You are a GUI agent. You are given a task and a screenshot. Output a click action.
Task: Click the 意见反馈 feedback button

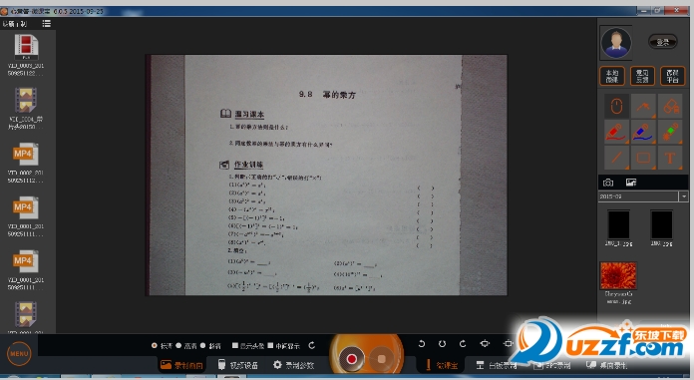tap(642, 76)
